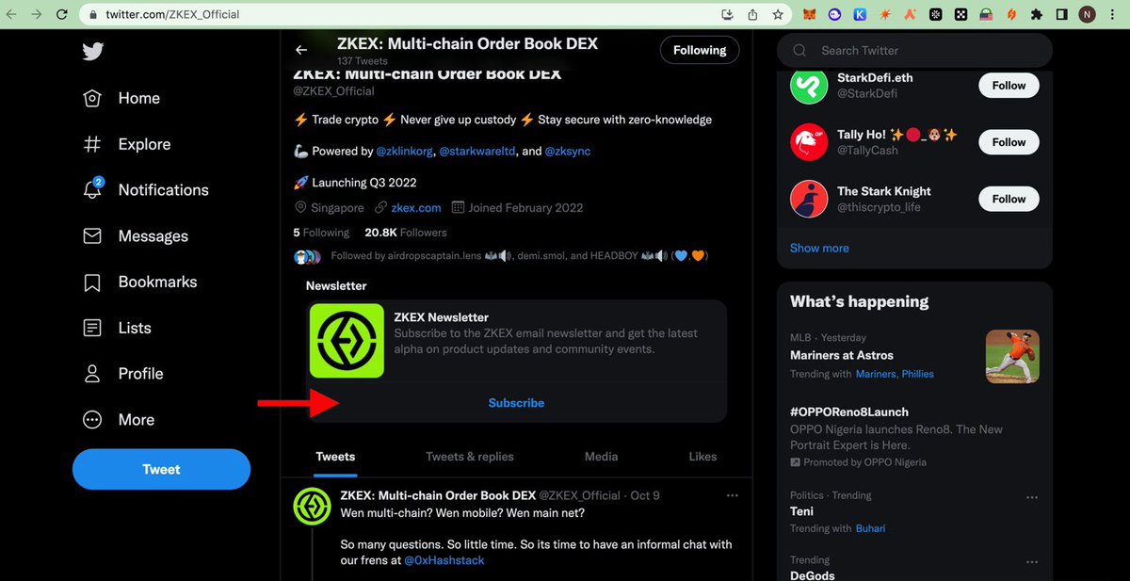Open the Oct 9 tweet timestamp

tap(645, 495)
